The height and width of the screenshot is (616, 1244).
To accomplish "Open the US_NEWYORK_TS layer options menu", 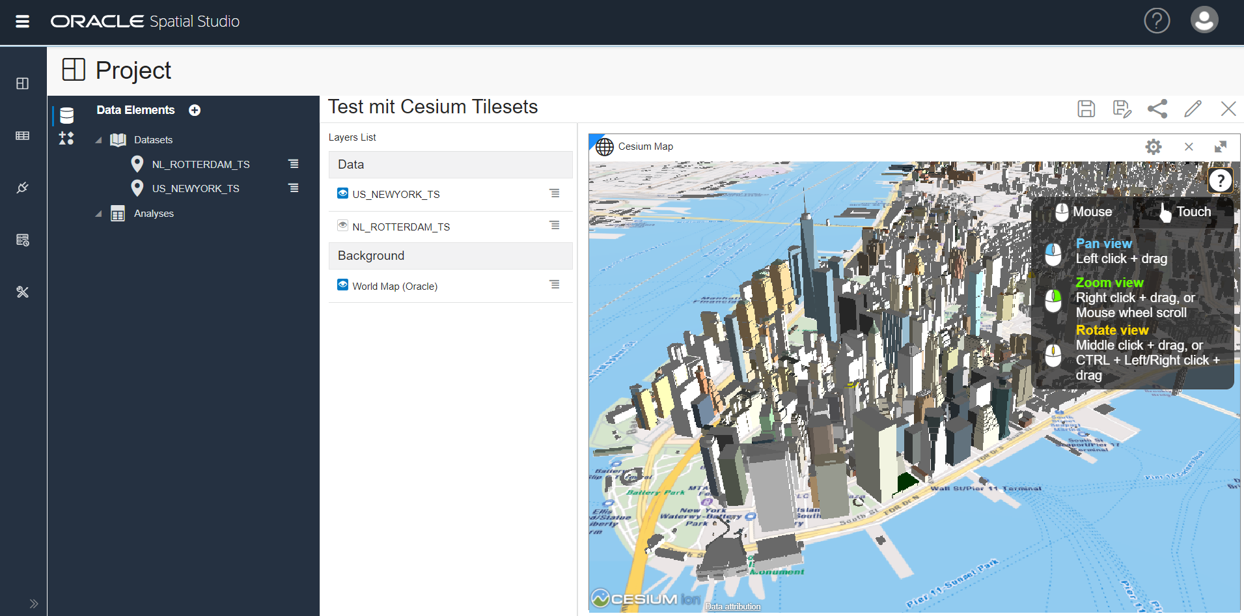I will click(x=555, y=193).
